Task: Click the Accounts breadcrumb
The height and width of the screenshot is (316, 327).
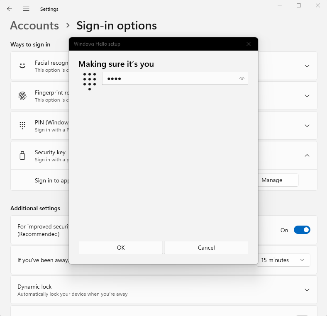Action: 34,26
